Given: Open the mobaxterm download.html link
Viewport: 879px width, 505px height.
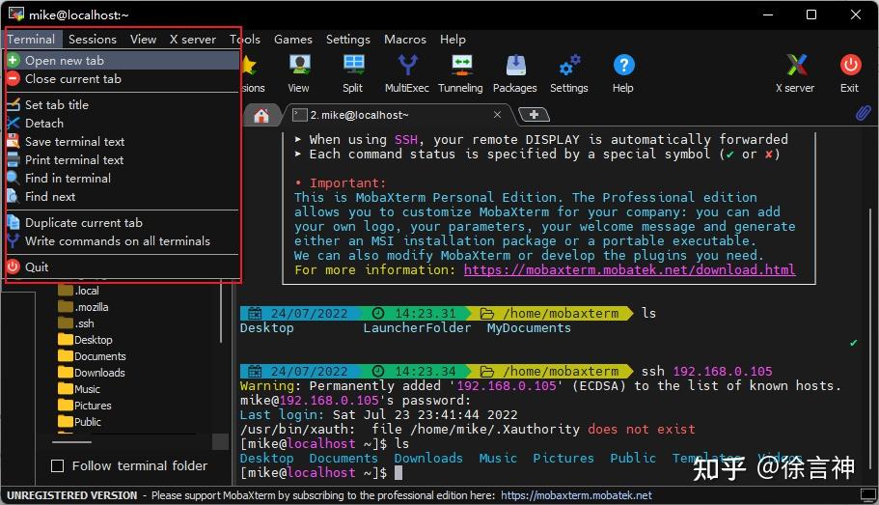Looking at the screenshot, I should pos(629,269).
